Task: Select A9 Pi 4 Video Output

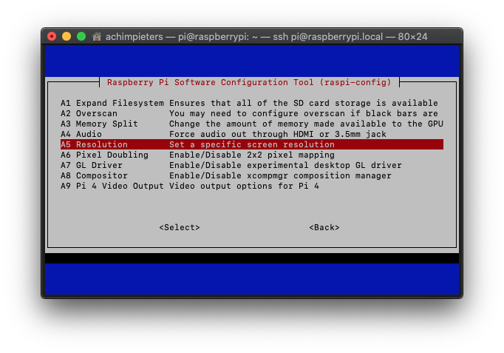Action: 252,186
